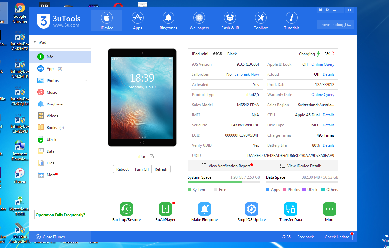Click the Check Update button

[x=337, y=237]
